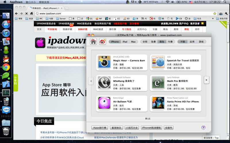Open the green duck Adium dock icon
Image resolution: width=230 pixels, height=143 pixels.
click(6, 50)
